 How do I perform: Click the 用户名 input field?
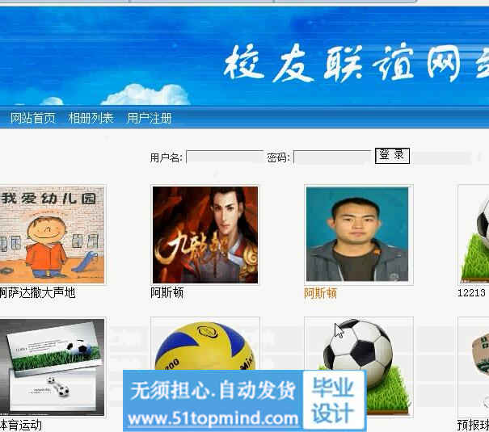click(225, 157)
